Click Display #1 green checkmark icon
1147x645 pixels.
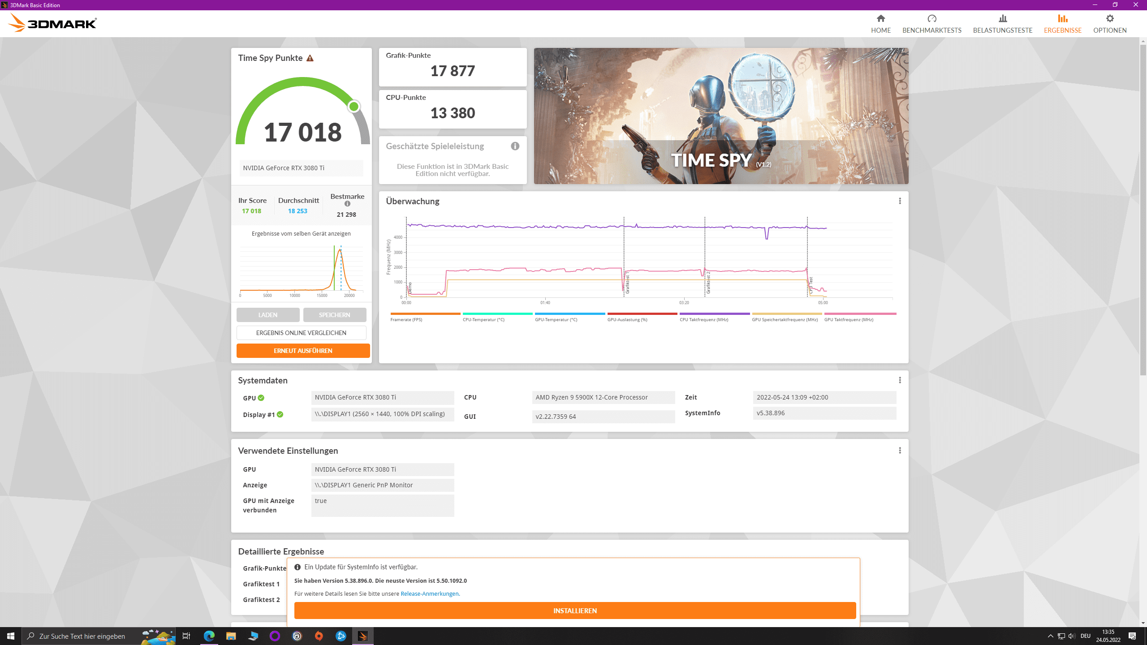[x=280, y=414]
